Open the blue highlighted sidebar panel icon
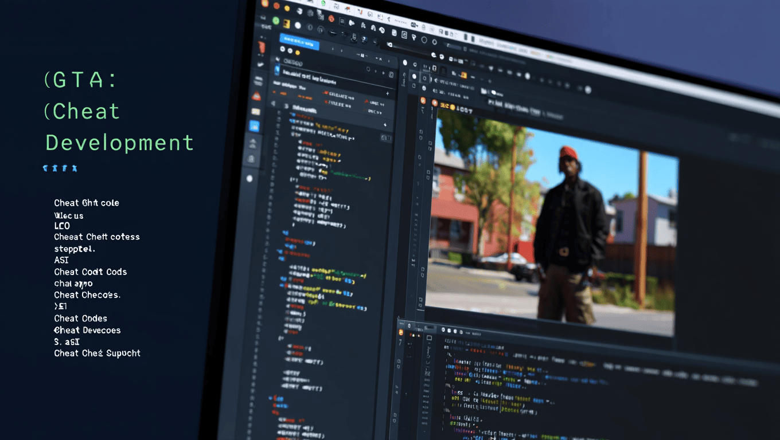The width and height of the screenshot is (780, 440). point(254,127)
